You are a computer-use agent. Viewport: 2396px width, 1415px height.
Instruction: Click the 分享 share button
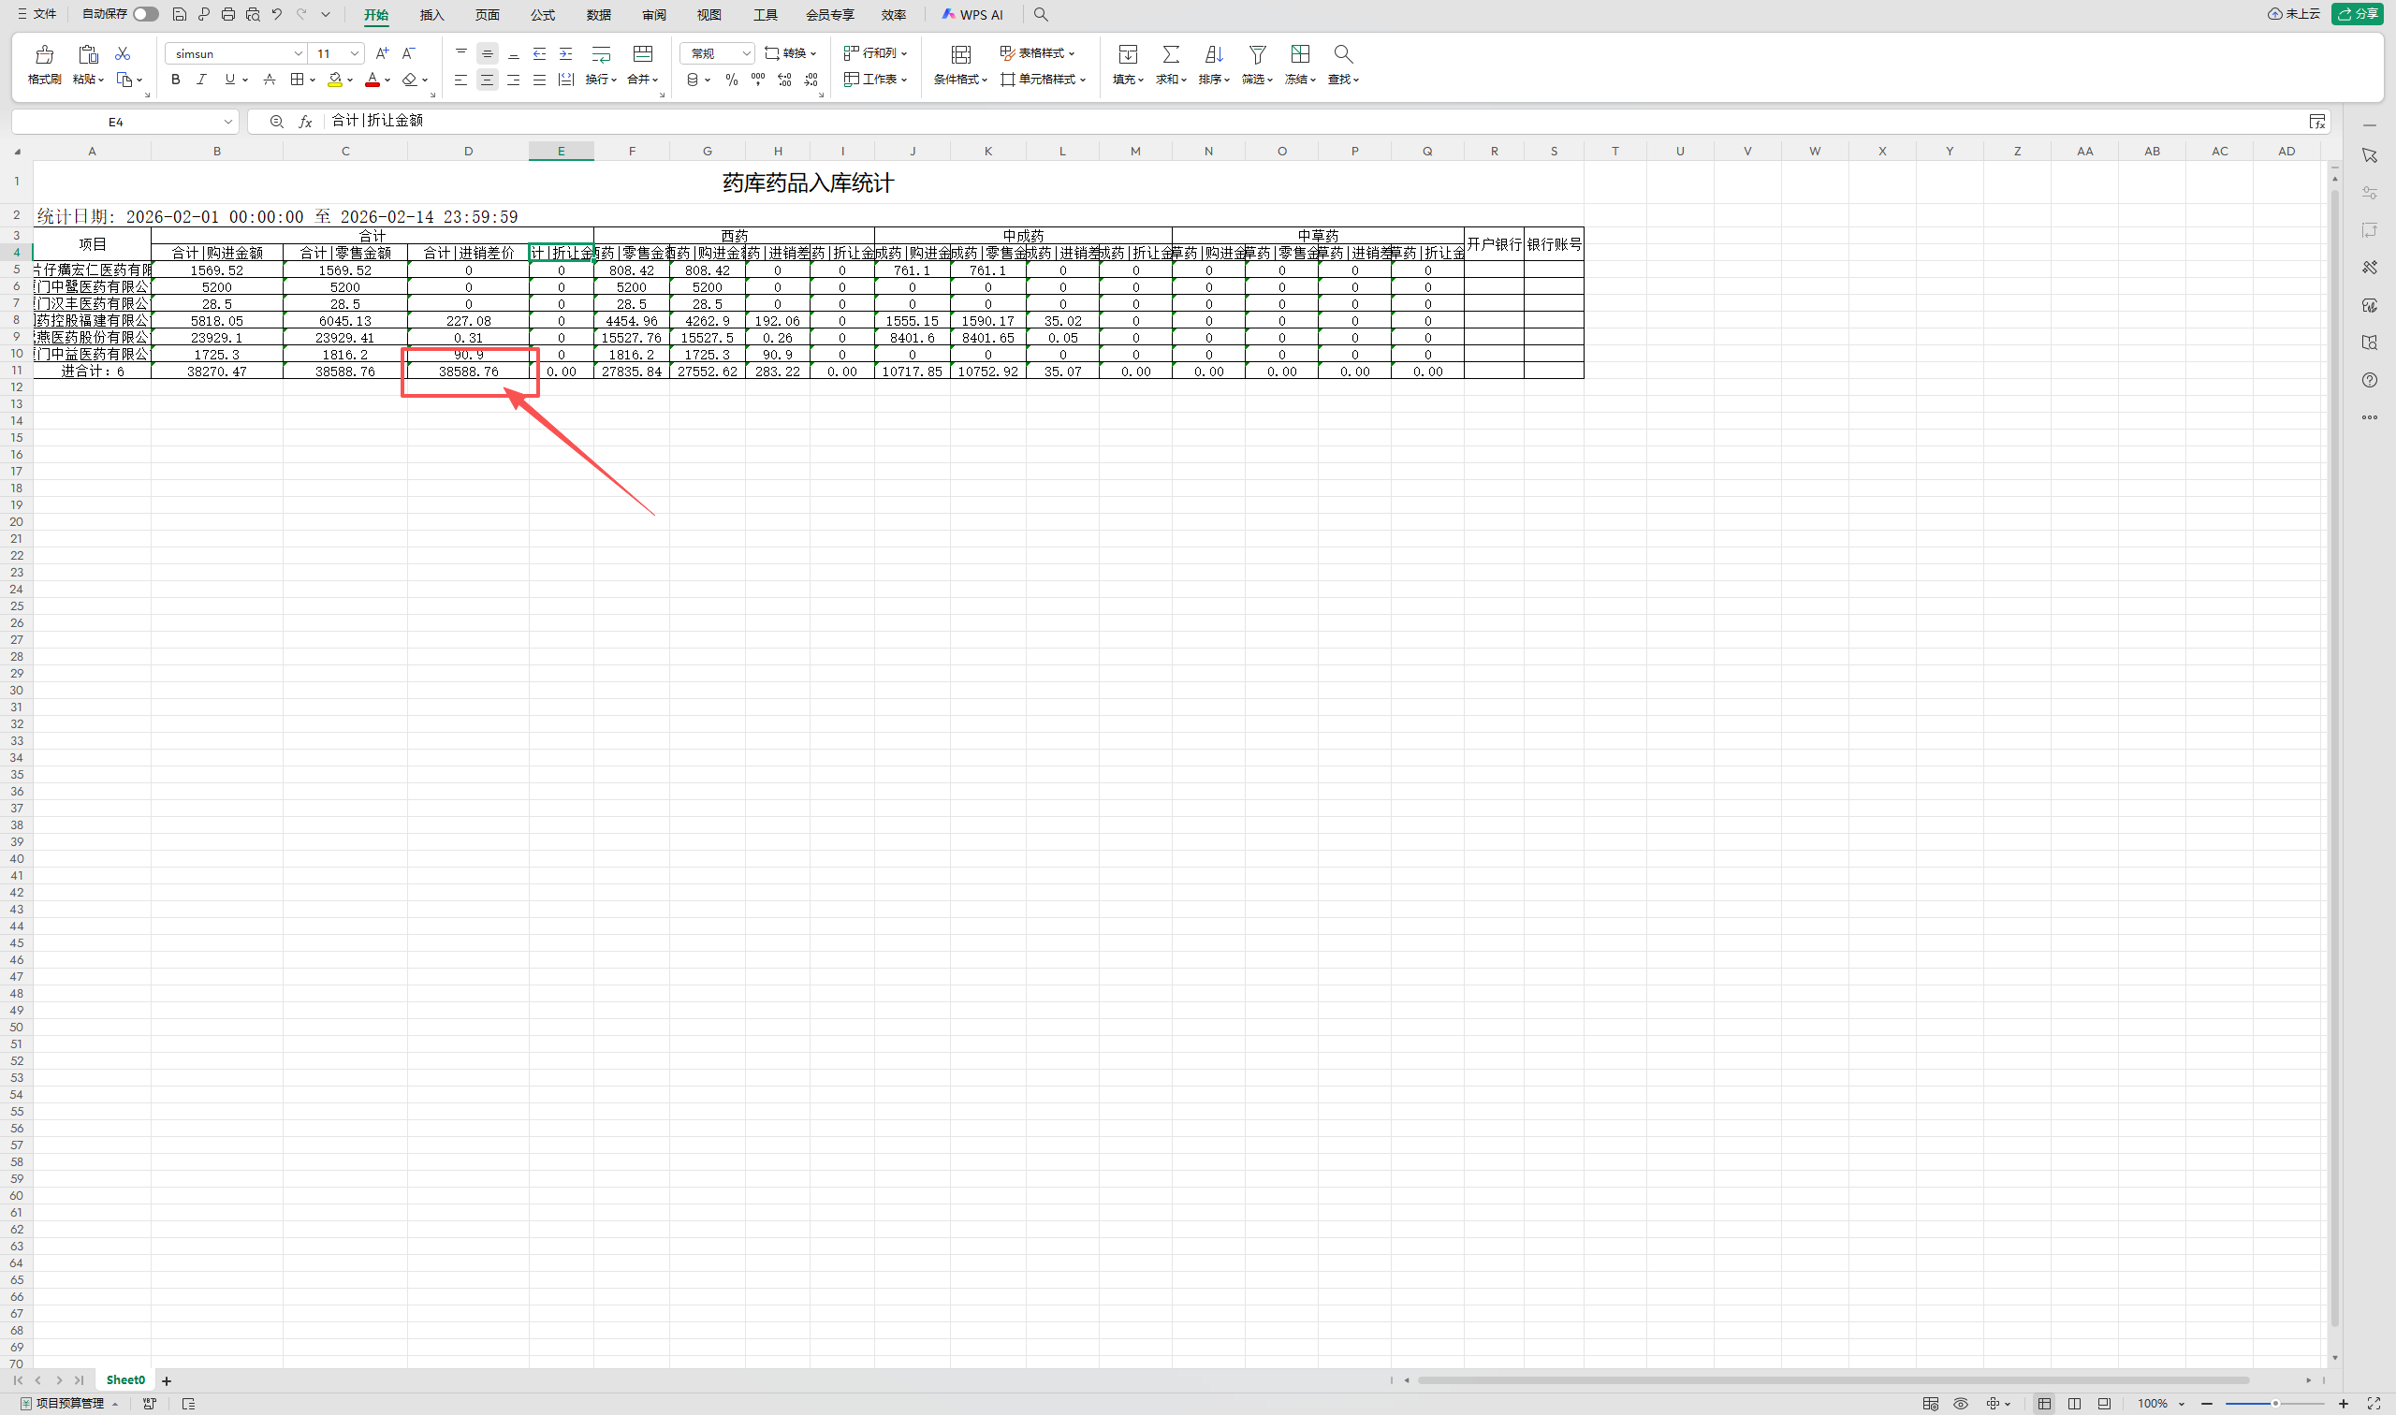click(x=2357, y=14)
